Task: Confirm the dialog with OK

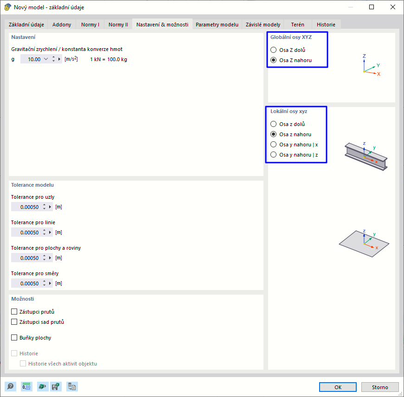Action: click(338, 387)
